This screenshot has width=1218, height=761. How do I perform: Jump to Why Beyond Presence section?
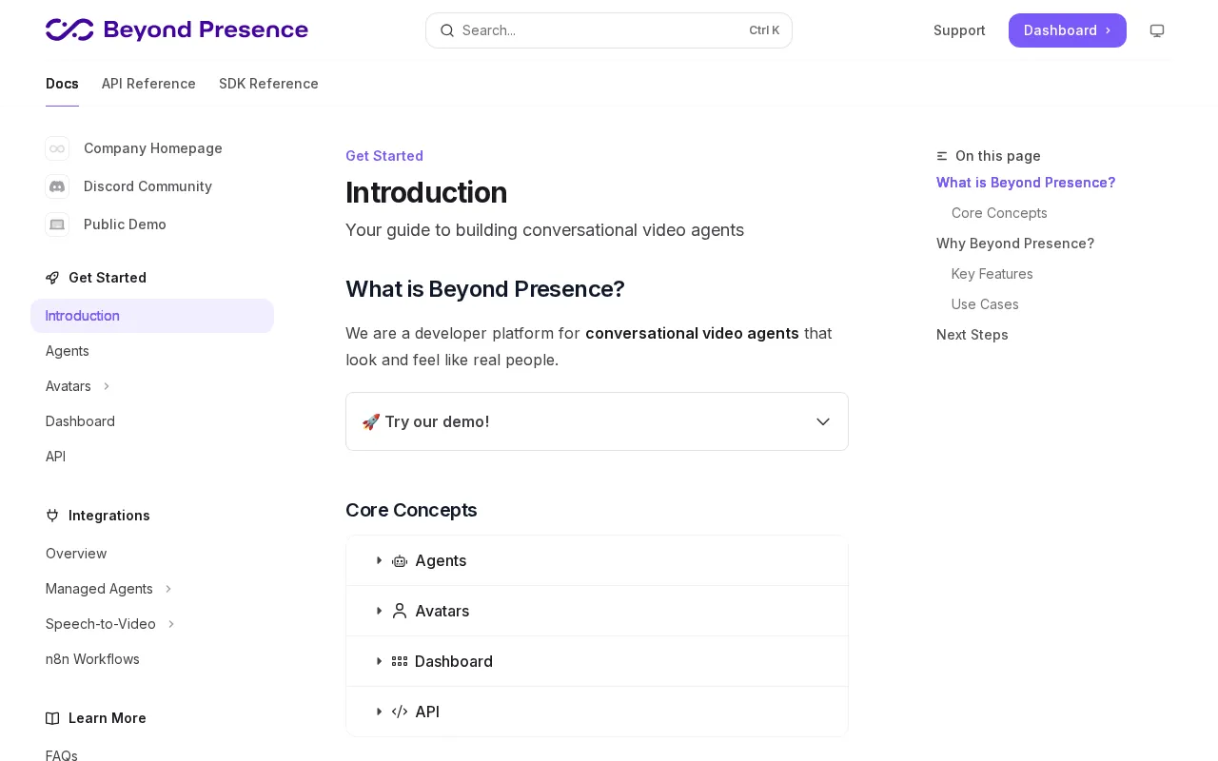1015,244
